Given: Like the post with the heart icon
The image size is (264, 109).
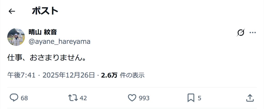Looking at the screenshot, I should click(132, 98).
